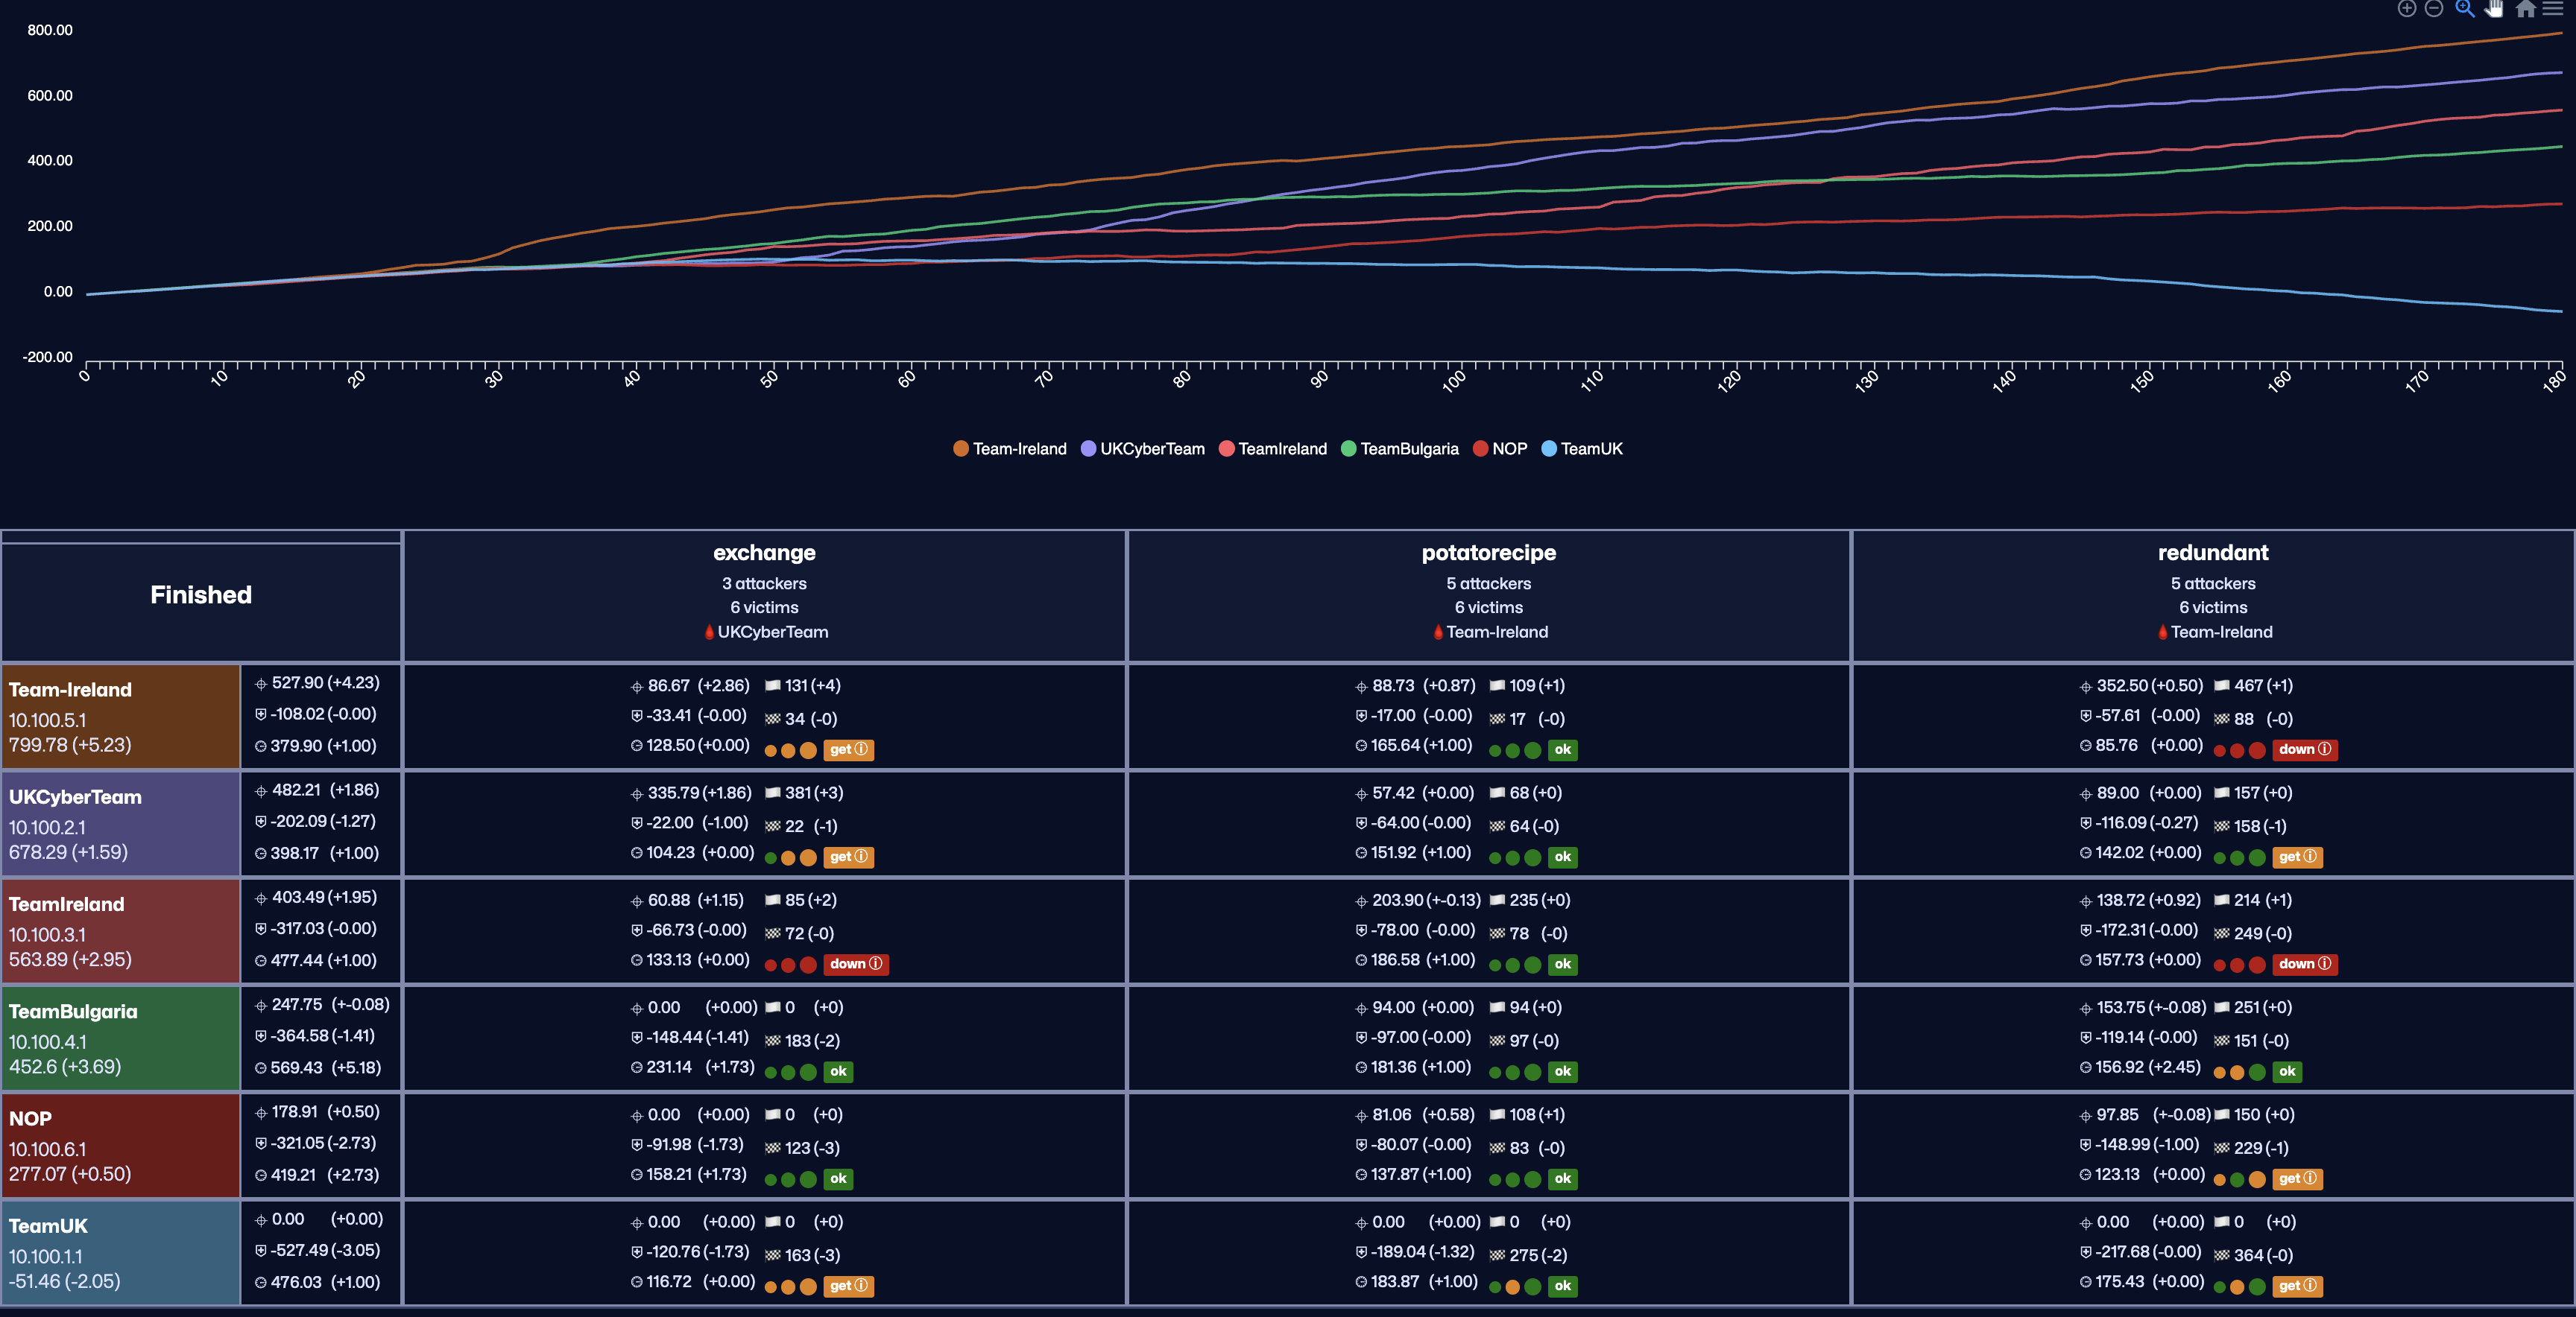Select the exchange service column header
Image resolution: width=2576 pixels, height=1317 pixels.
tap(764, 553)
